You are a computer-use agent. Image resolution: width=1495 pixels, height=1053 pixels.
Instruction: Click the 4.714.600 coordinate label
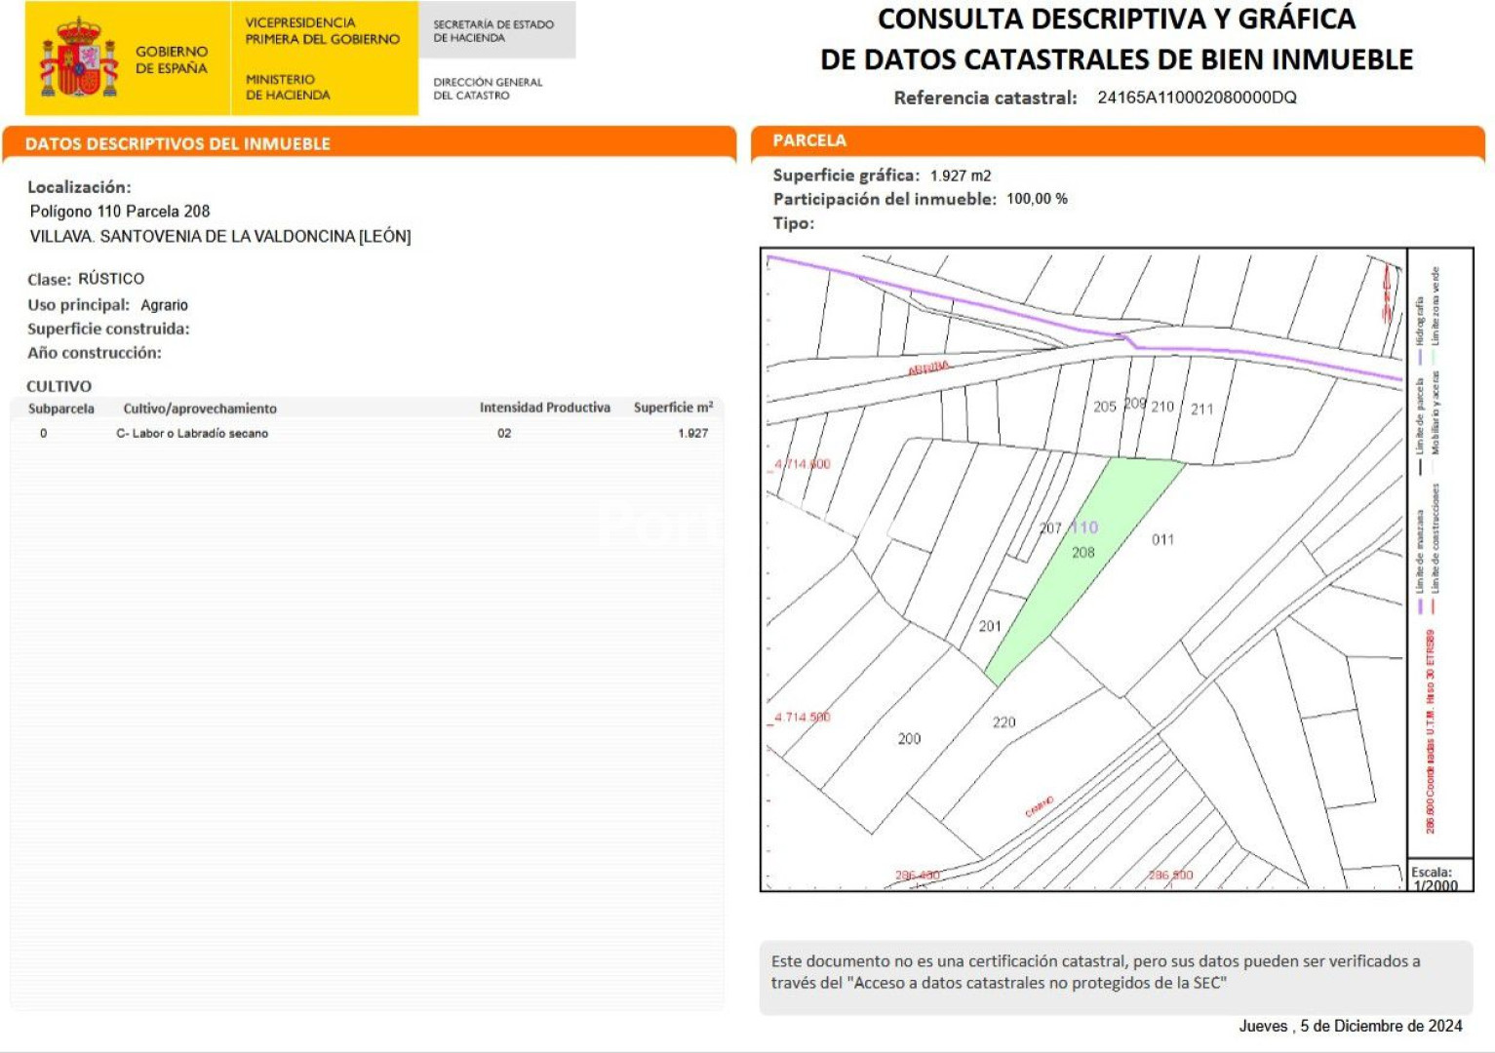pos(803,464)
